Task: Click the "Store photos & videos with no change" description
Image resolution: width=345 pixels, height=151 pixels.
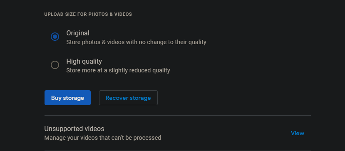Action: tap(136, 42)
